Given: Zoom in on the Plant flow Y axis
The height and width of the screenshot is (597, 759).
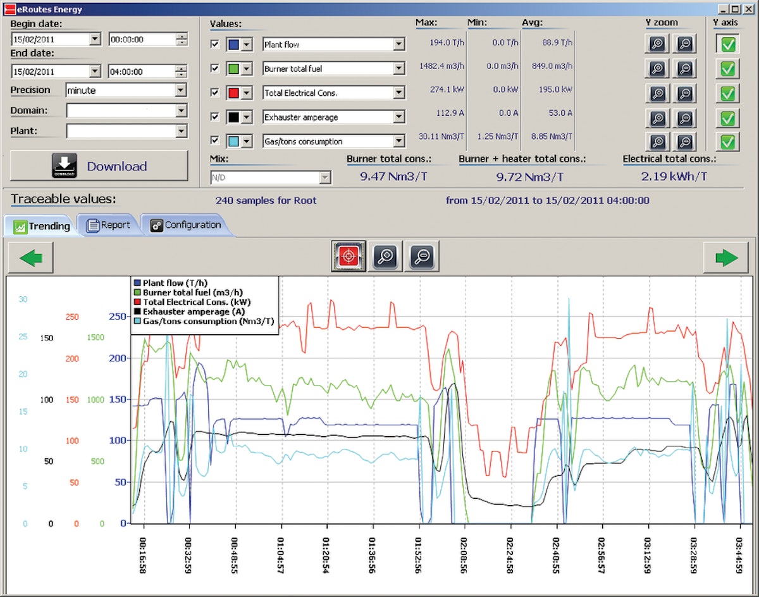Looking at the screenshot, I should coord(657,44).
